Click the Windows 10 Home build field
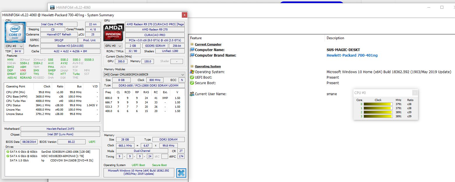 tap(139, 172)
